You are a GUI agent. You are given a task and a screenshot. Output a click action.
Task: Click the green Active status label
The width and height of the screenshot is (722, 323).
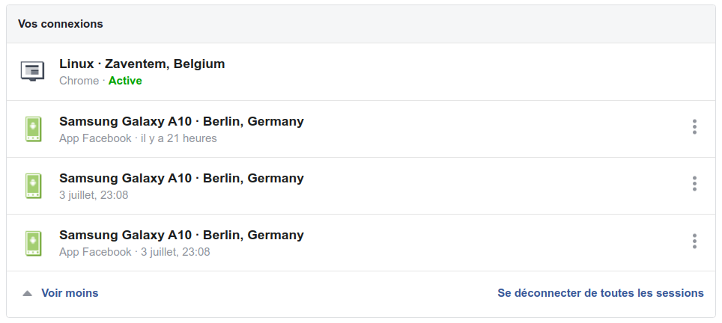tap(125, 81)
